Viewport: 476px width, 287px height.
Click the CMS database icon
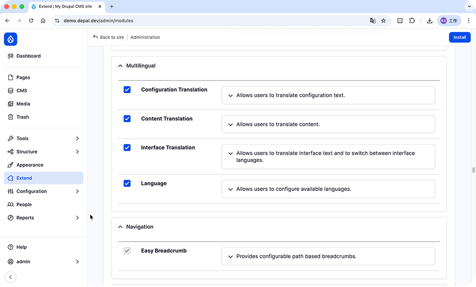click(10, 91)
